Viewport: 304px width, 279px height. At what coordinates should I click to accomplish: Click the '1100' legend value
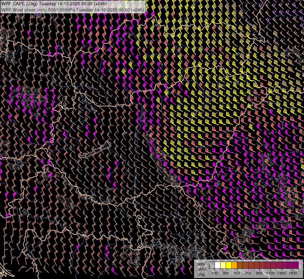(x=270, y=273)
